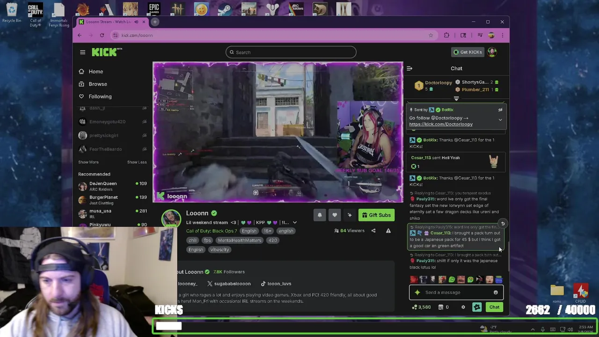This screenshot has width=599, height=337.
Task: Click the Hell Yeah rock hand emote
Action: pos(494,162)
